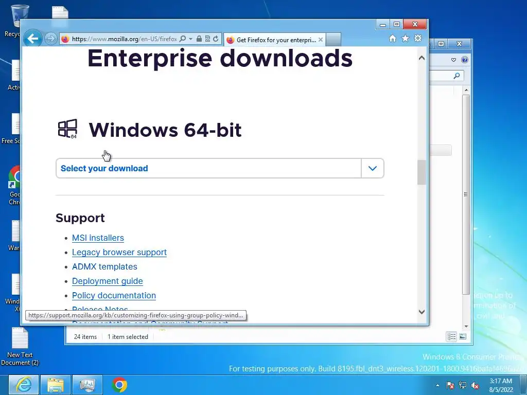Show hidden tray icons arrow

tap(437, 385)
